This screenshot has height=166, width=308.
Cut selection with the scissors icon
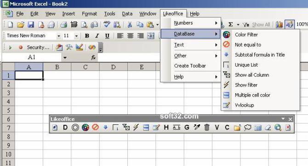point(130,25)
